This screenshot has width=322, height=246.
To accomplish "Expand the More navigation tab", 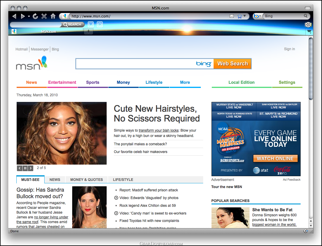I will [185, 82].
